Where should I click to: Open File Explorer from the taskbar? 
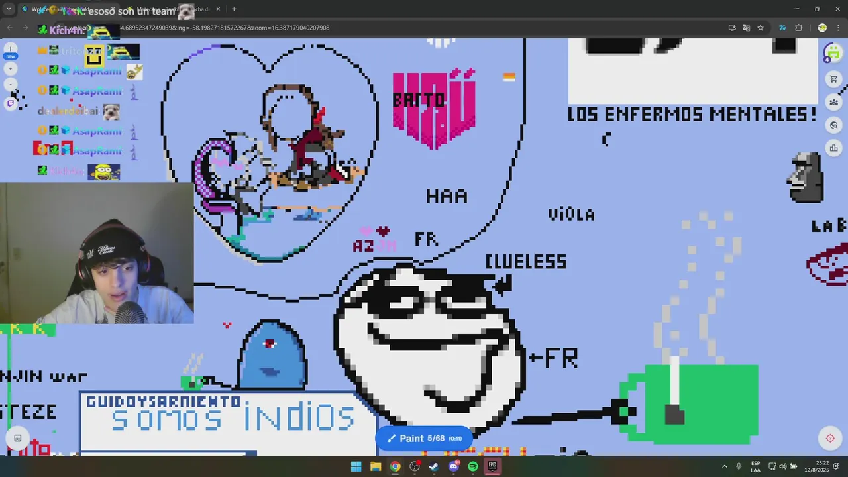point(376,466)
